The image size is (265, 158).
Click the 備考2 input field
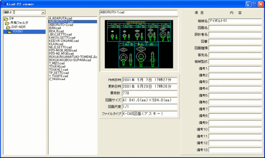[x=235, y=75]
